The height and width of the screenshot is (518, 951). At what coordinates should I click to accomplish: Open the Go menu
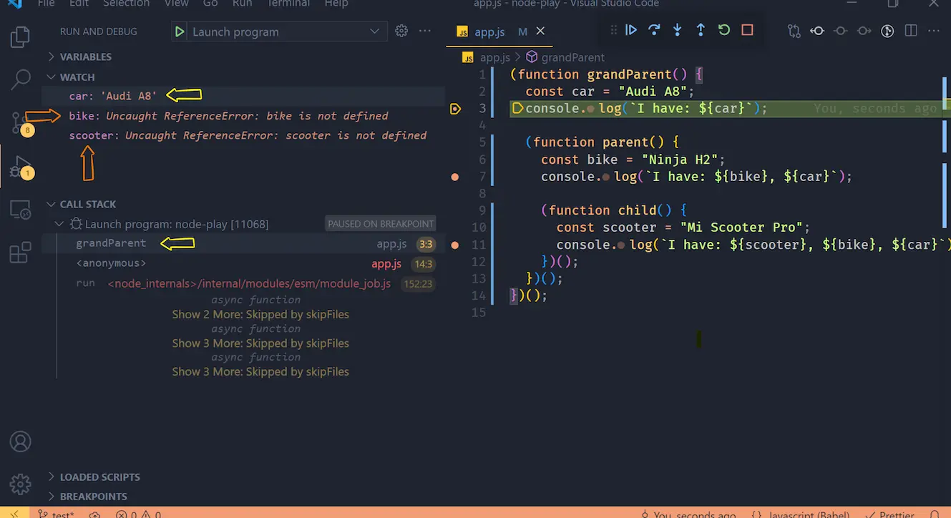(210, 4)
